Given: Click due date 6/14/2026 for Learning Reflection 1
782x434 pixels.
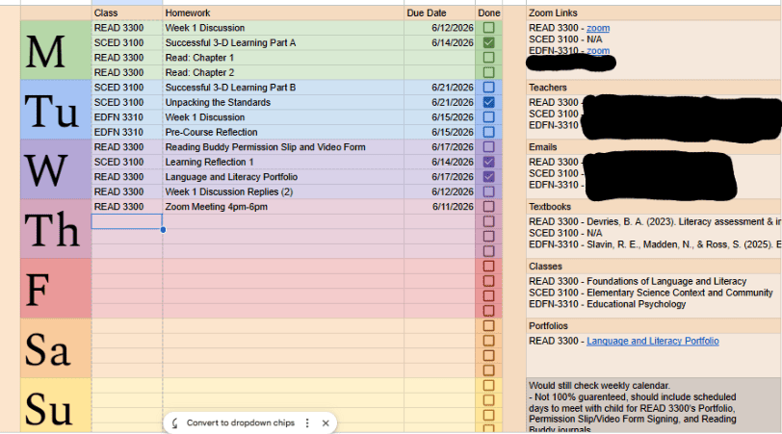Looking at the screenshot, I should coord(440,162).
